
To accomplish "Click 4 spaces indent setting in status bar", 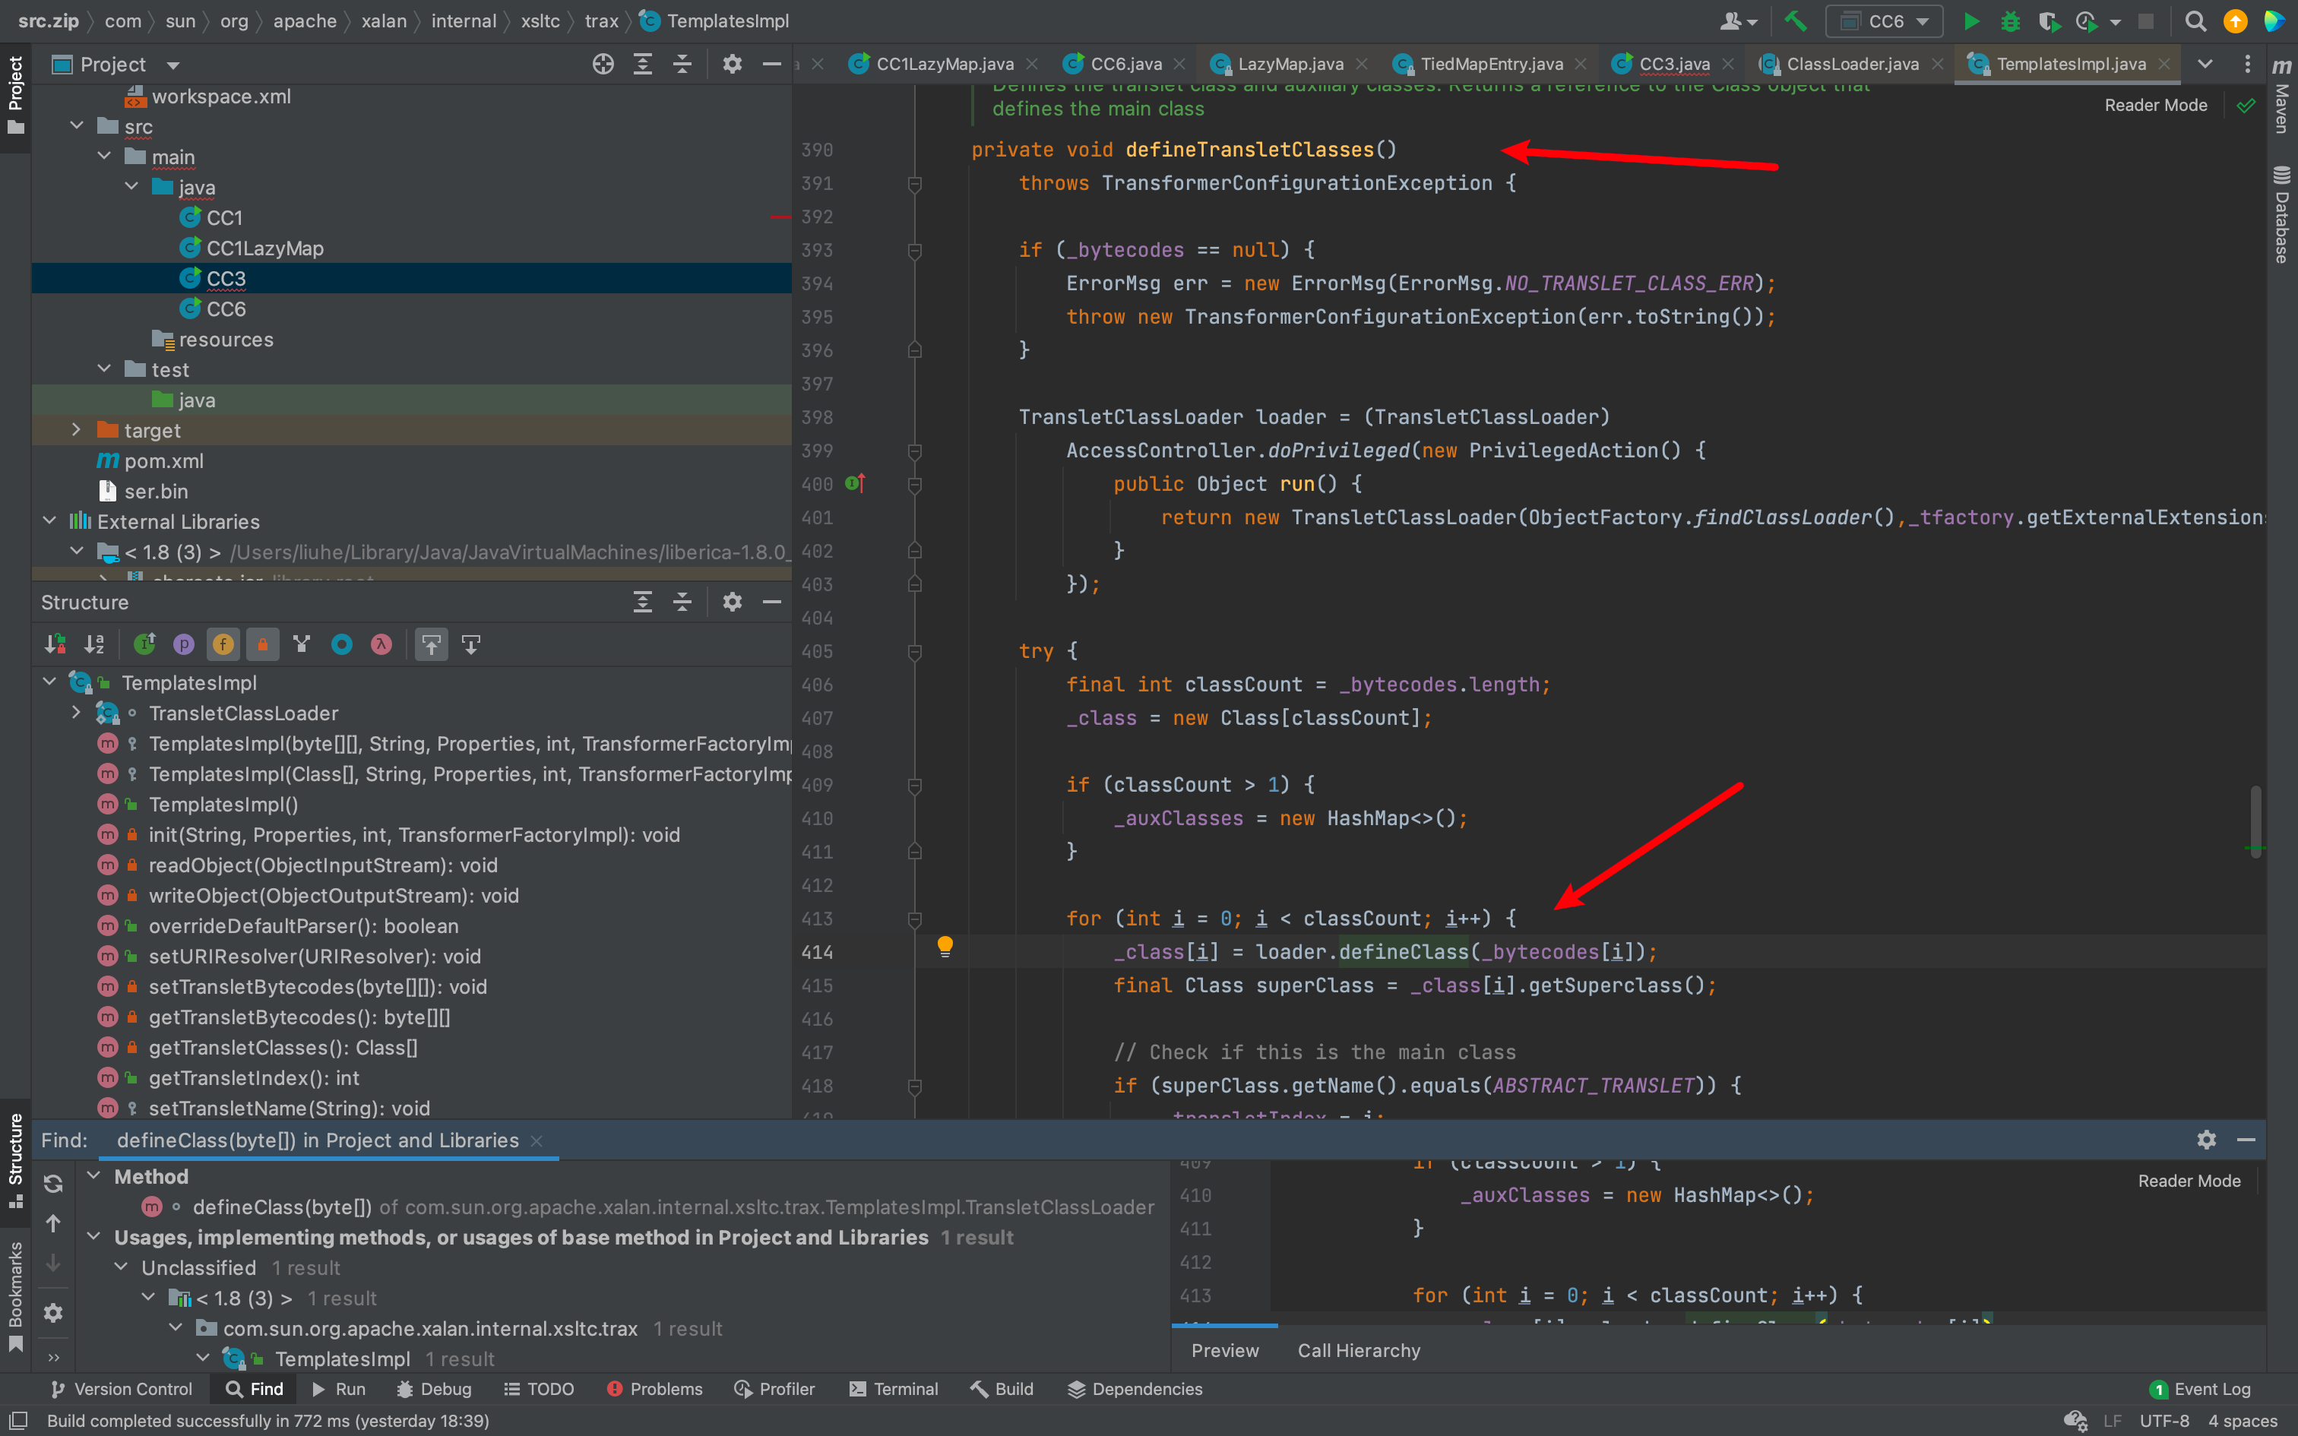I will [x=2243, y=1421].
